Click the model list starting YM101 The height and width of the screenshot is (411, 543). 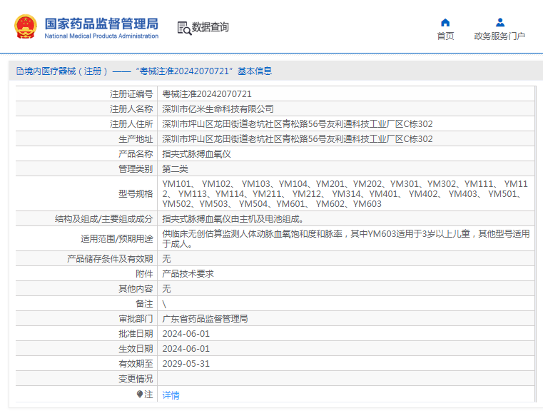[345, 194]
